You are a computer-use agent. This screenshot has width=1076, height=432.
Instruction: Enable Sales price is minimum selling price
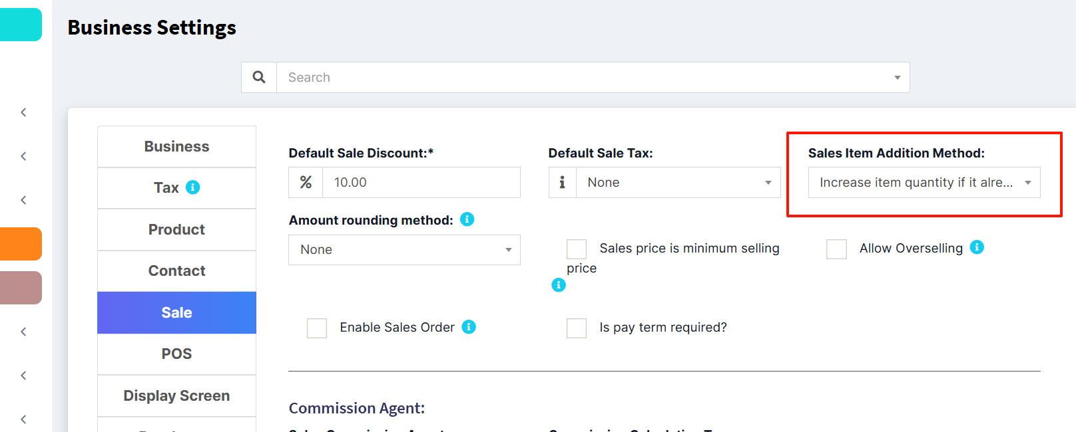click(x=577, y=249)
